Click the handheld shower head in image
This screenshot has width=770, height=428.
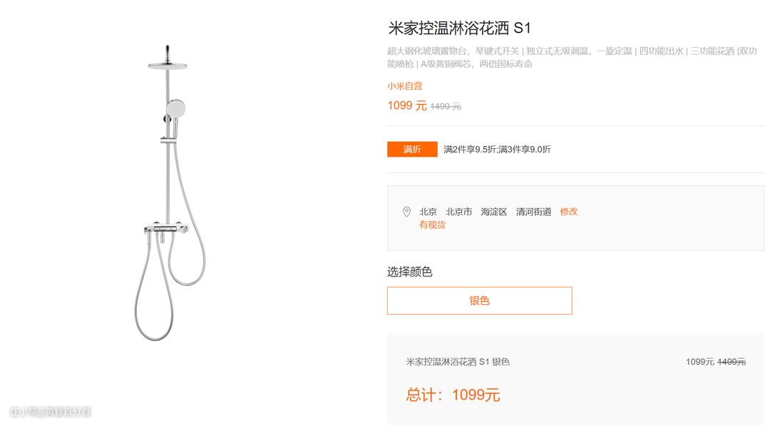pyautogui.click(x=176, y=108)
